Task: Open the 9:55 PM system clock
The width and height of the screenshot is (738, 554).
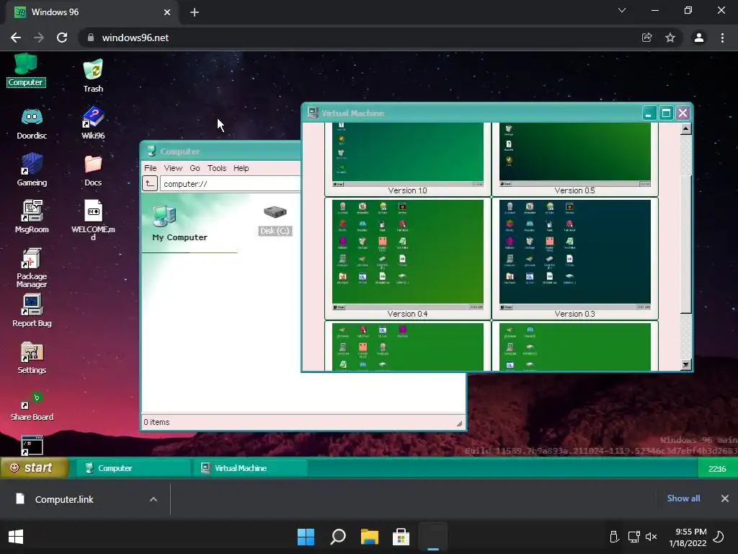Action: [x=688, y=537]
